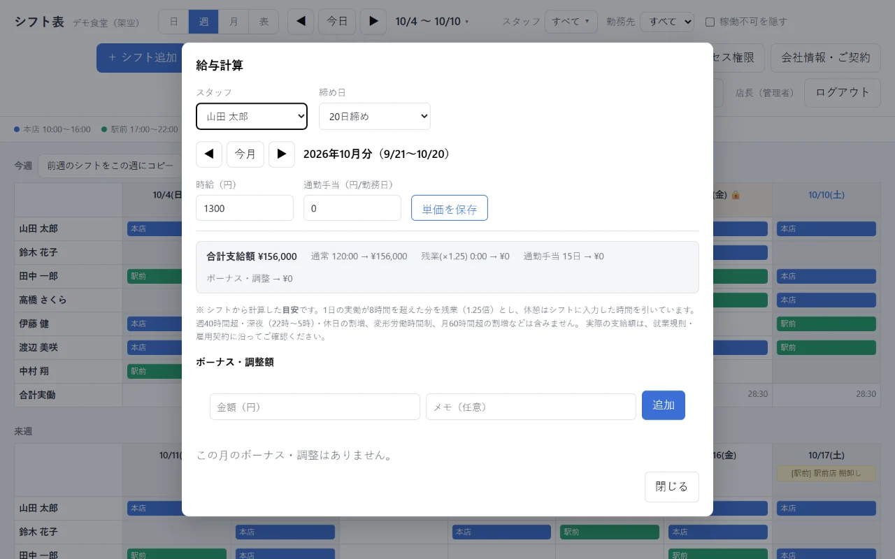The image size is (895, 559).
Task: Click 渡辺 美咲 駅前 shift on 10/10
Action: pyautogui.click(x=826, y=347)
